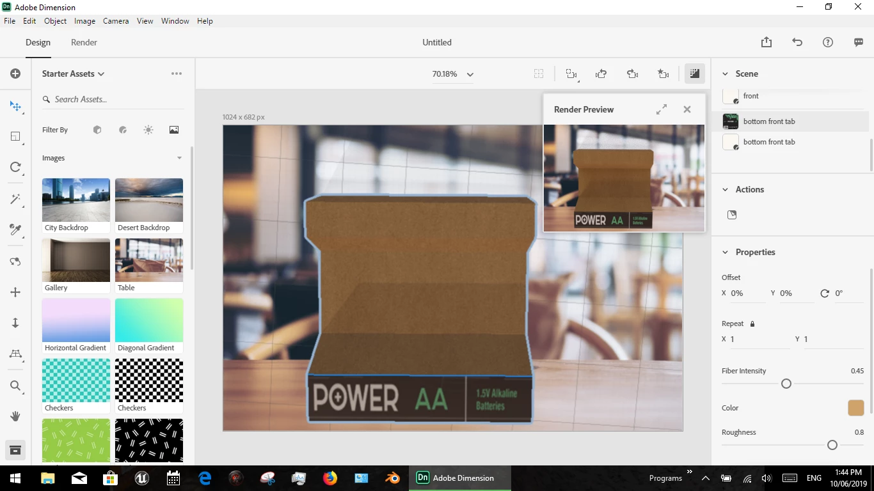Select the Table image thumbnail
Screen dimensions: 874x491
tap(149, 260)
